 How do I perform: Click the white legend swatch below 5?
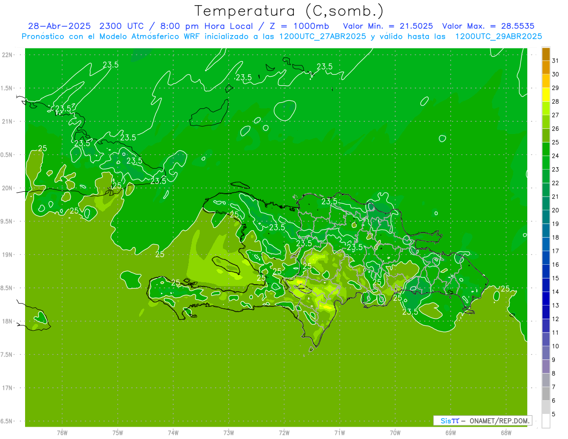[x=546, y=421]
